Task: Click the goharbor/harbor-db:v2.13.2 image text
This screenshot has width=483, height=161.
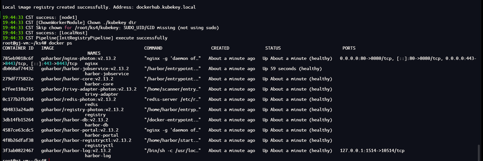Action: click(x=75, y=120)
